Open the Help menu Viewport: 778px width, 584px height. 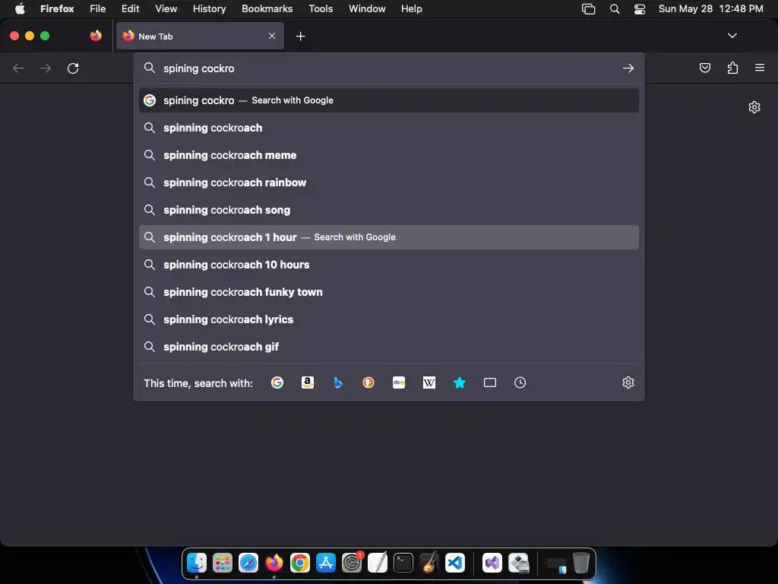coord(411,9)
